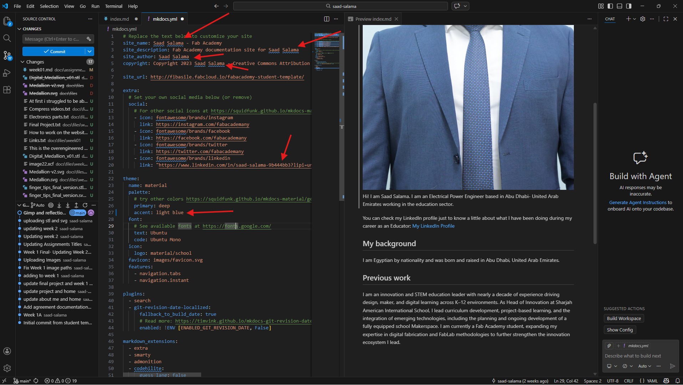Viewport: 683px width, 385px height.
Task: Open the Search view in the activity bar
Action: tap(7, 38)
